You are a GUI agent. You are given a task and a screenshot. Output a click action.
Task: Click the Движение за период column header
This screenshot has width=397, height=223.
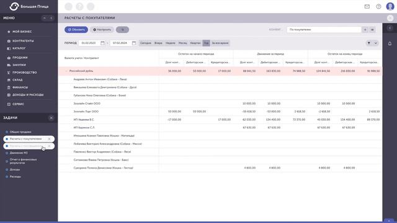pos(270,54)
